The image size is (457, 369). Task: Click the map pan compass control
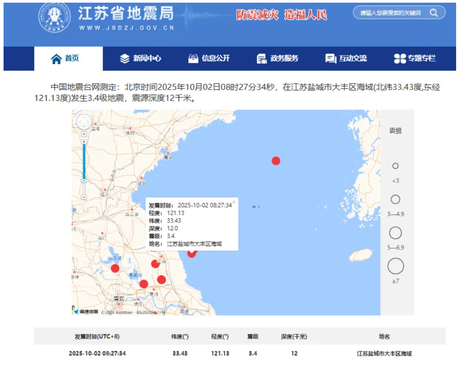click(x=84, y=122)
